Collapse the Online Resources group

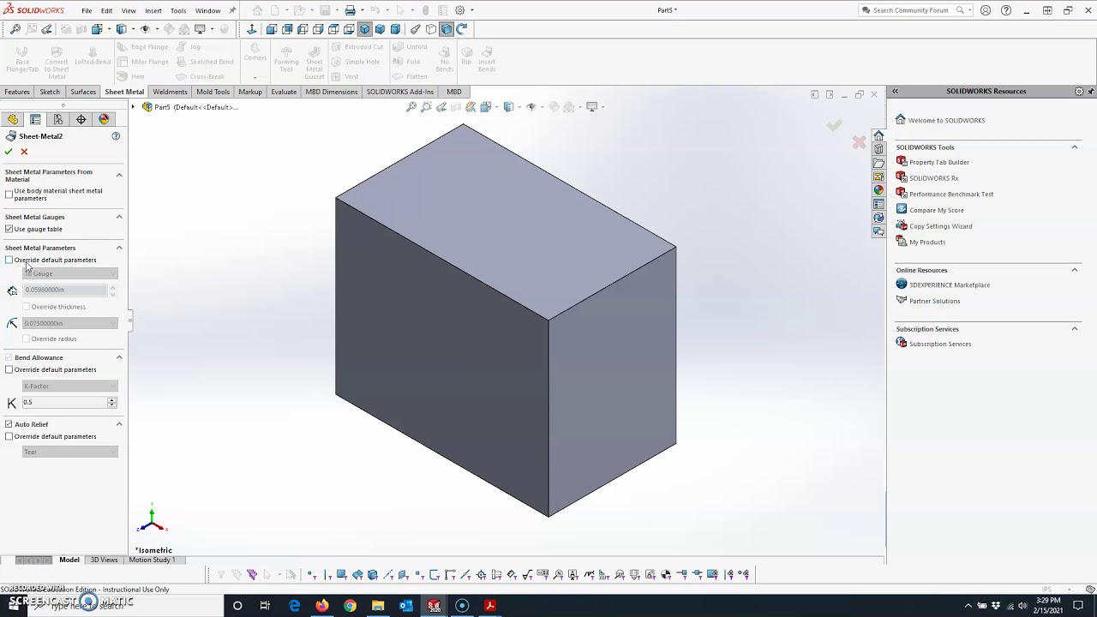[x=1075, y=270]
